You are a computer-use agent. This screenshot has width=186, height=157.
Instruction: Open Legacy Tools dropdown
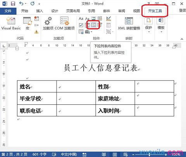click(x=89, y=32)
